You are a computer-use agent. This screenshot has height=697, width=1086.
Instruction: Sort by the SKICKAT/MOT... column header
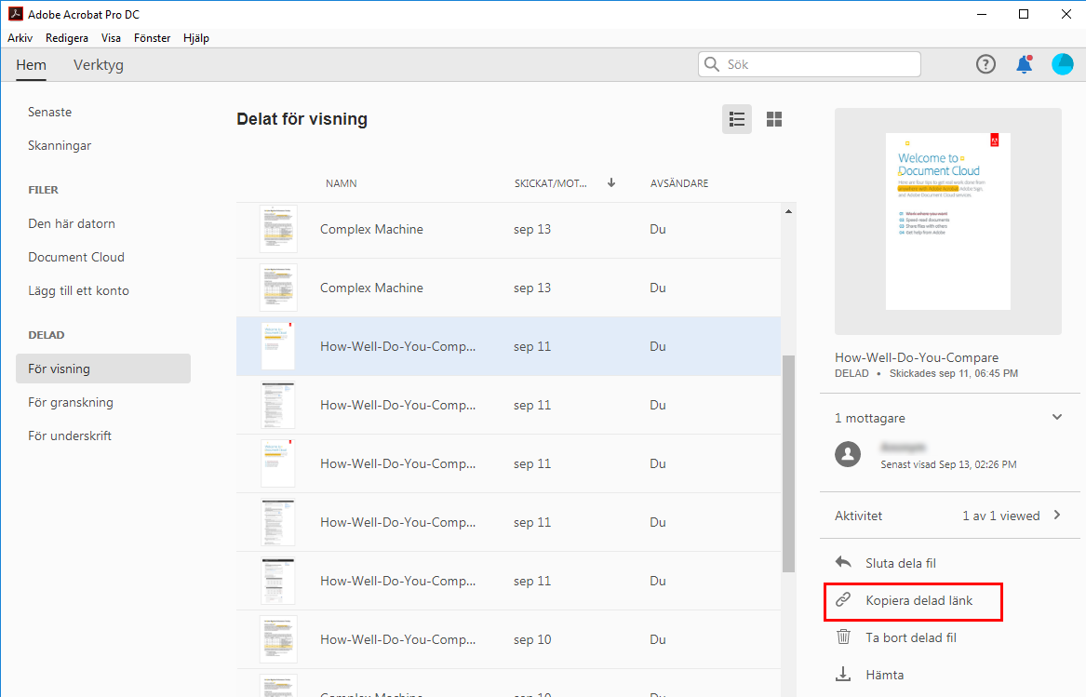550,183
